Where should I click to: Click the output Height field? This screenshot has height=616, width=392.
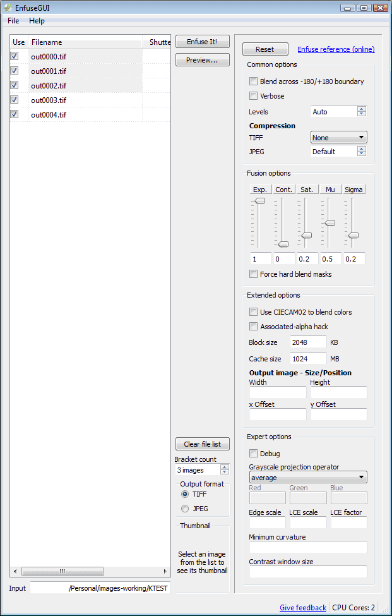click(338, 392)
